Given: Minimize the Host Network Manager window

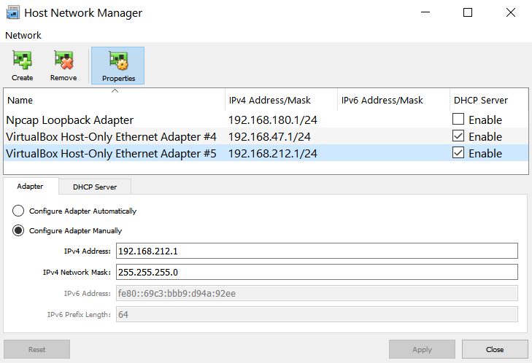Looking at the screenshot, I should [x=425, y=12].
